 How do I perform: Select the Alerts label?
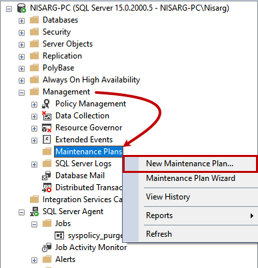pos(65,259)
